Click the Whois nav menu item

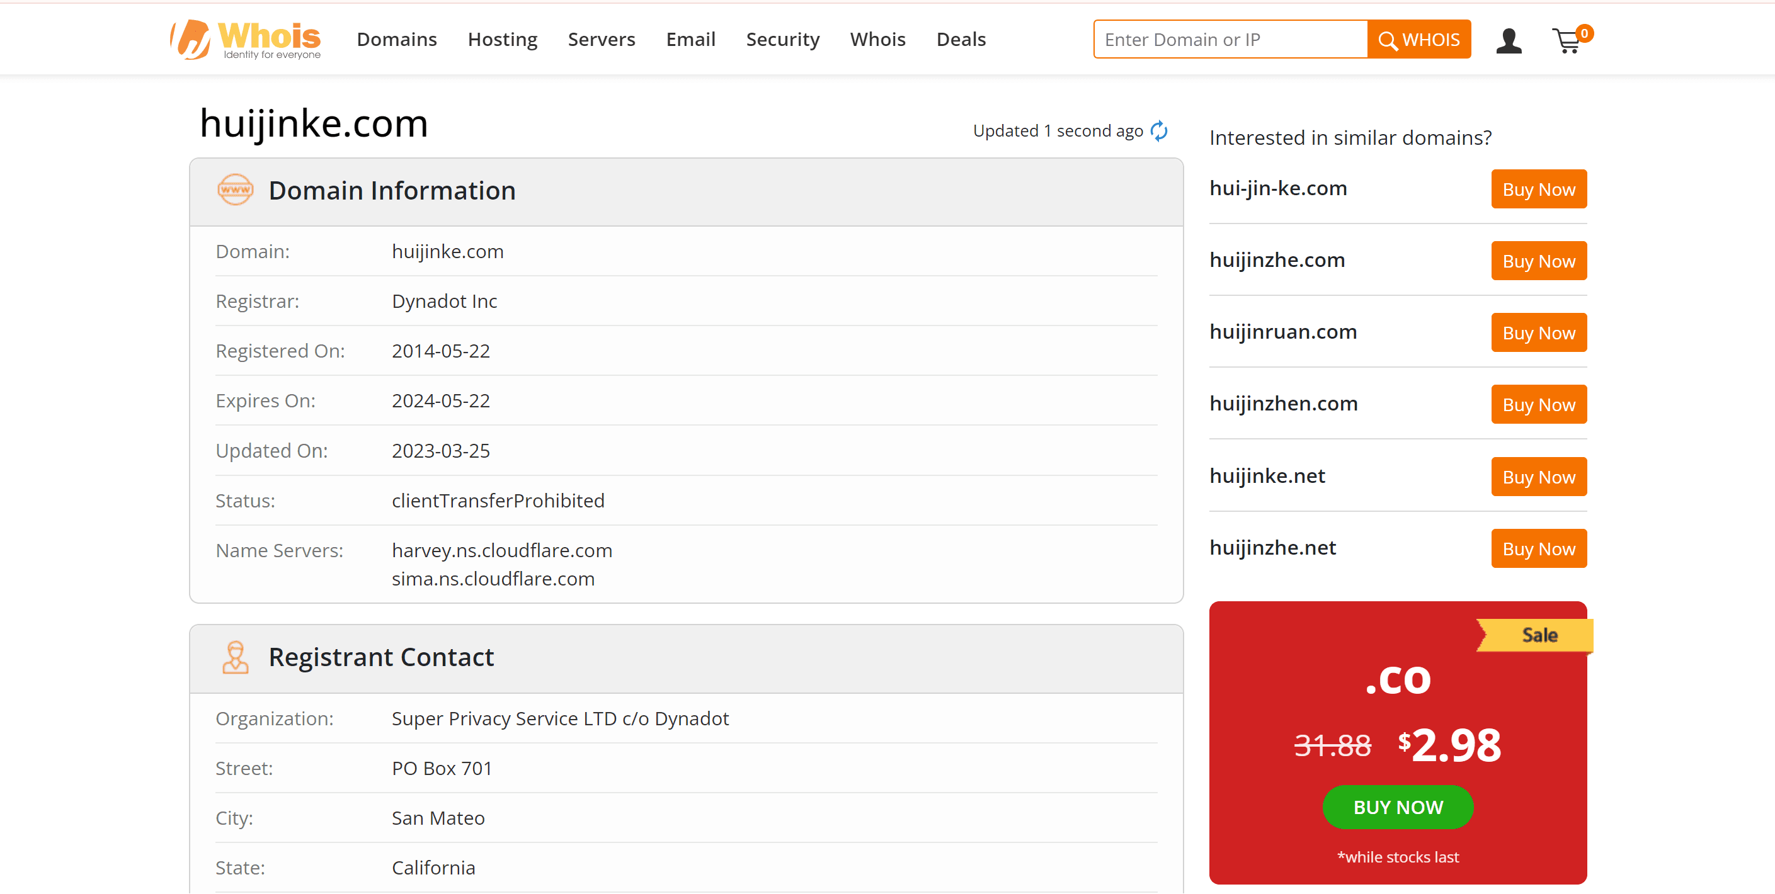tap(877, 39)
